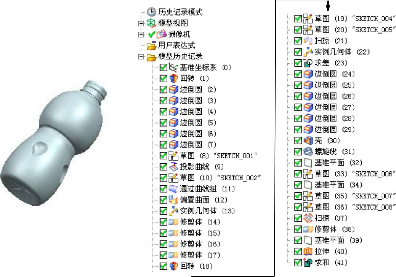Image resolution: width=396 pixels, height=277 pixels.
Task: Click the 历史记录模式 clock icon
Action: pos(151,12)
